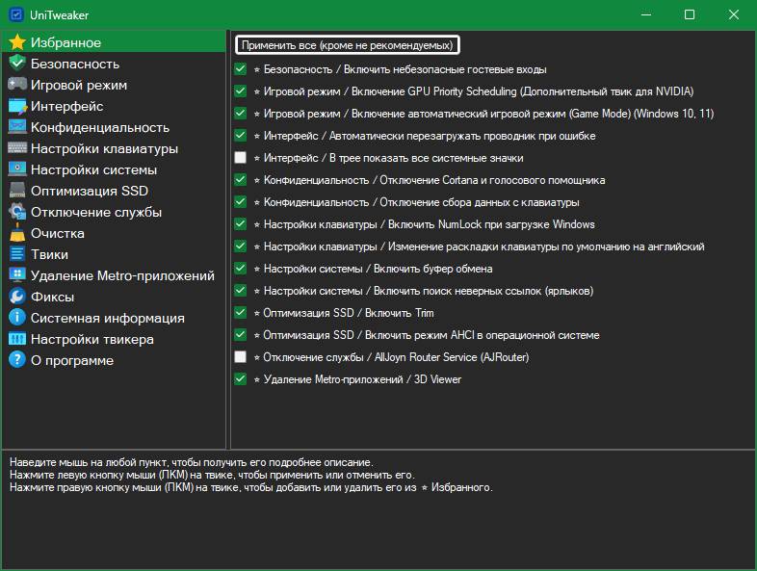Viewport: 757px width, 571px height.
Task: Uncheck the 'Включить Trim' checkbox
Action: pyautogui.click(x=241, y=313)
